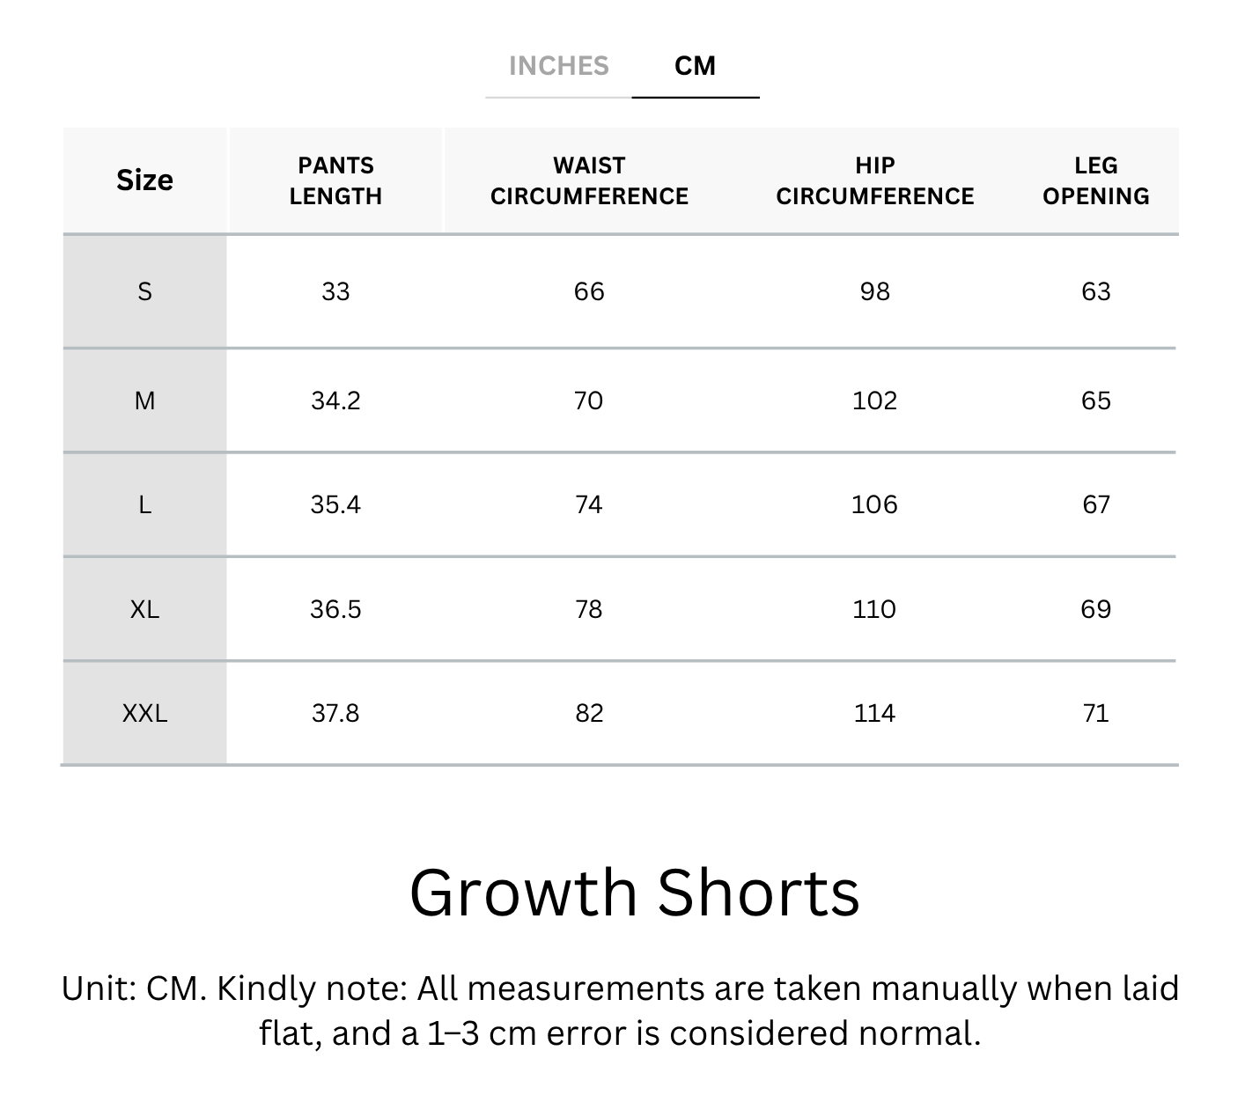This screenshot has height=1095, width=1245.
Task: Select the CM unit tab
Action: (695, 66)
